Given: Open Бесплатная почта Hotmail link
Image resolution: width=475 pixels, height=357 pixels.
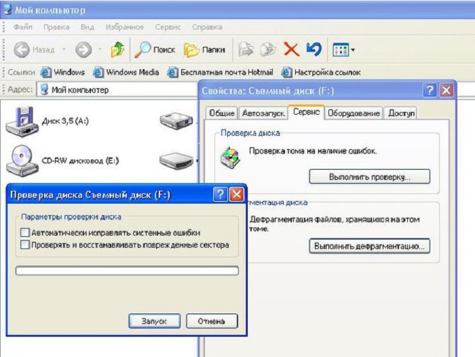Looking at the screenshot, I should (x=221, y=72).
